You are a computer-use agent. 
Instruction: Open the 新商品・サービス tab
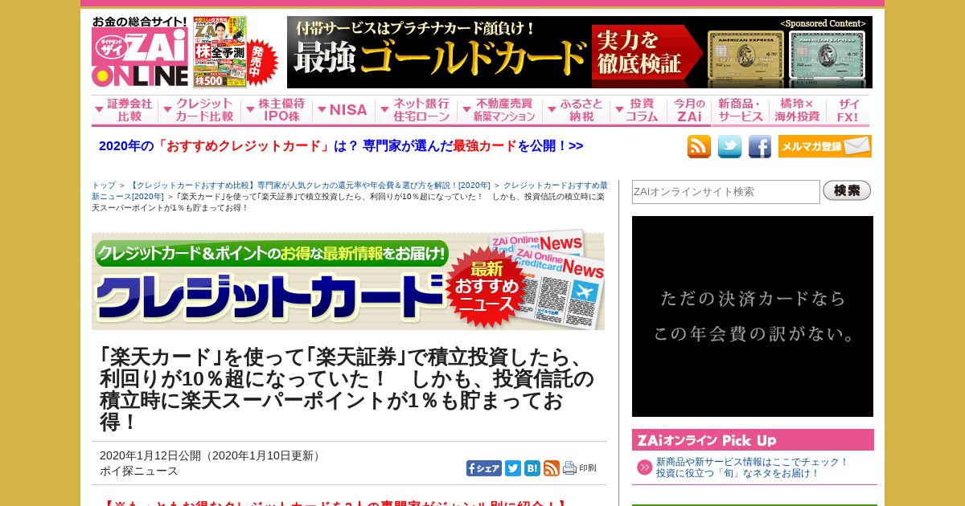[741, 110]
